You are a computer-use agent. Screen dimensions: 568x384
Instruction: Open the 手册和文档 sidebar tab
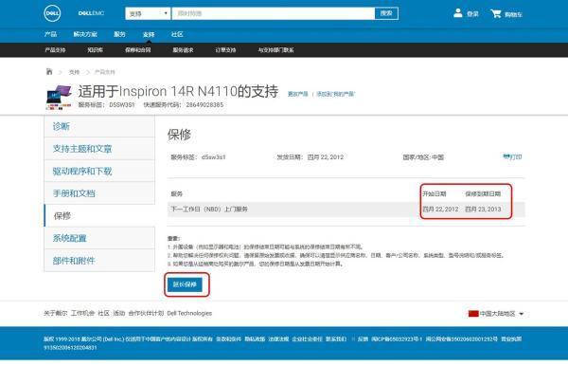[99, 193]
